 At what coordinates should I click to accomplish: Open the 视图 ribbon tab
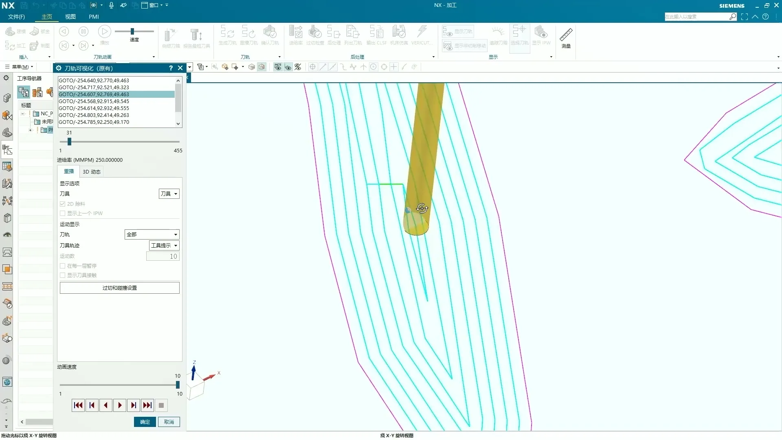point(70,17)
